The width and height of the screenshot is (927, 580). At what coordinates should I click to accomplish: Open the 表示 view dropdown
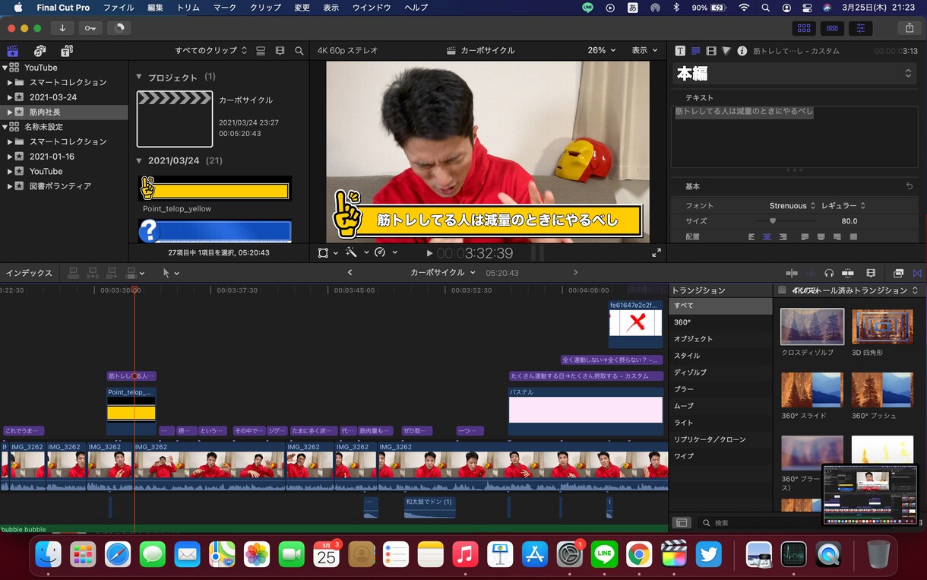tap(644, 51)
